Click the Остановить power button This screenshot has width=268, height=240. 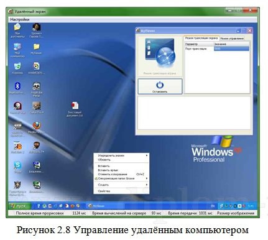[160, 86]
